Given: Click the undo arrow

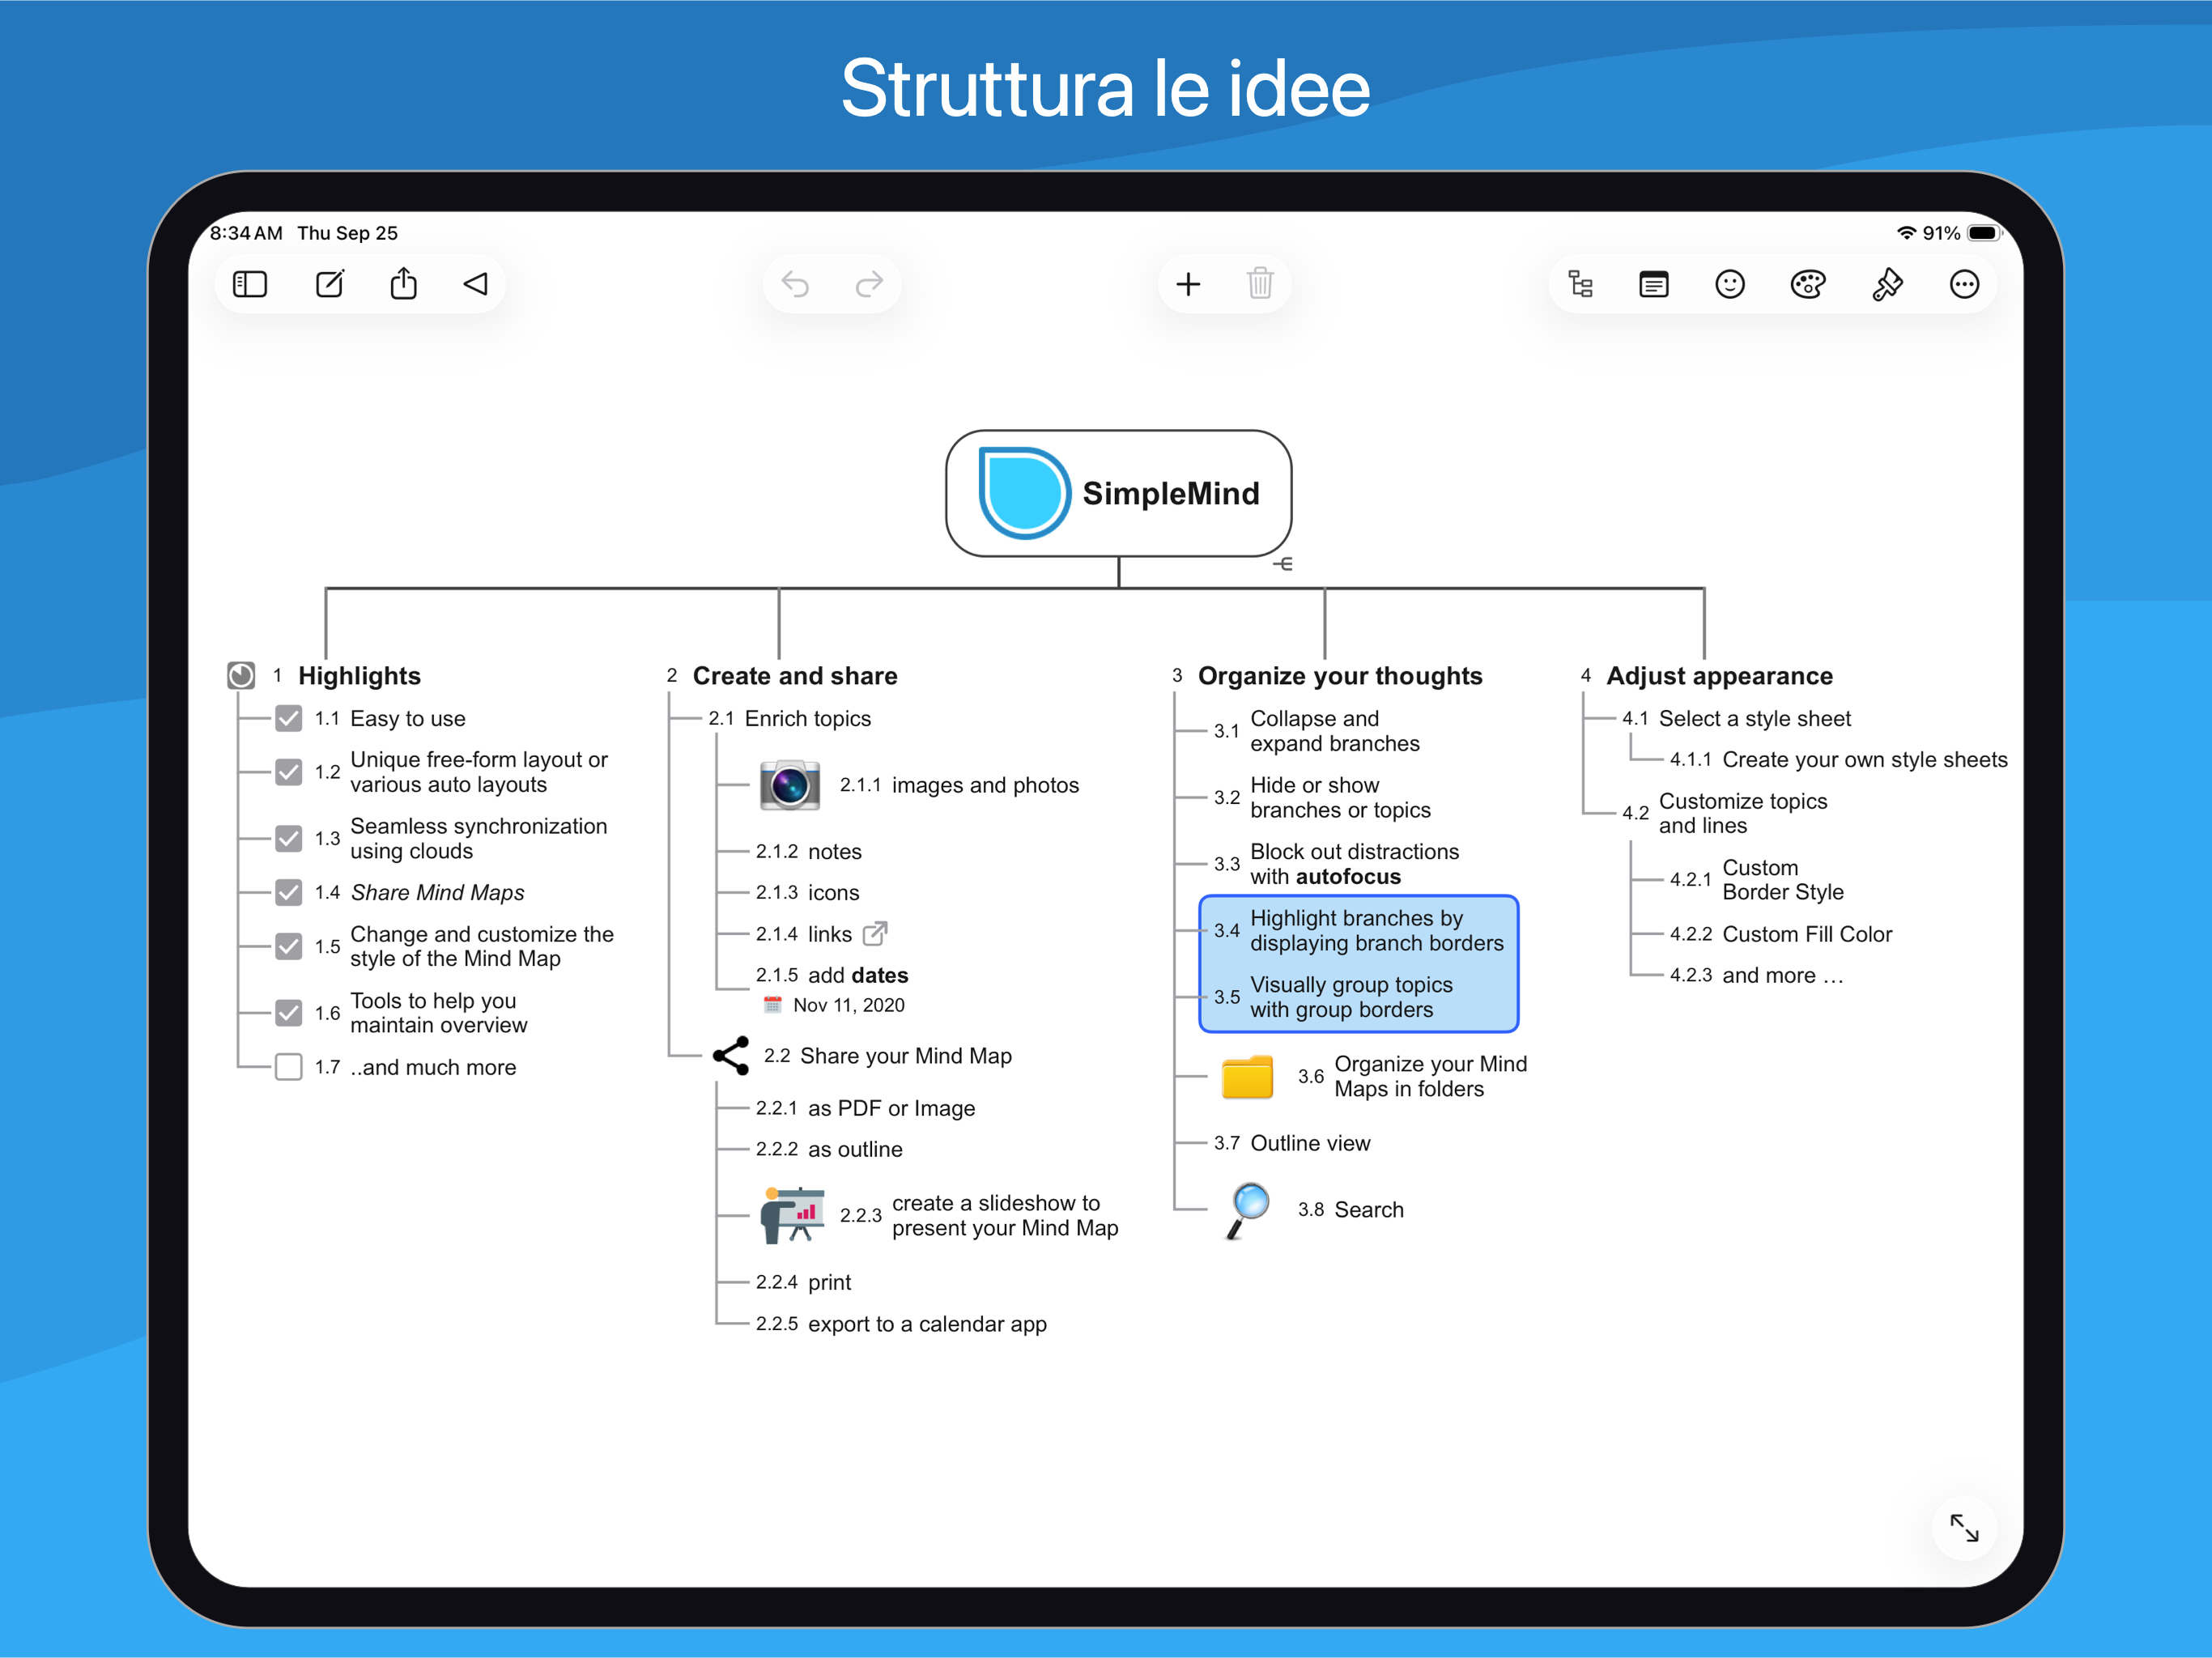Looking at the screenshot, I should tap(795, 285).
